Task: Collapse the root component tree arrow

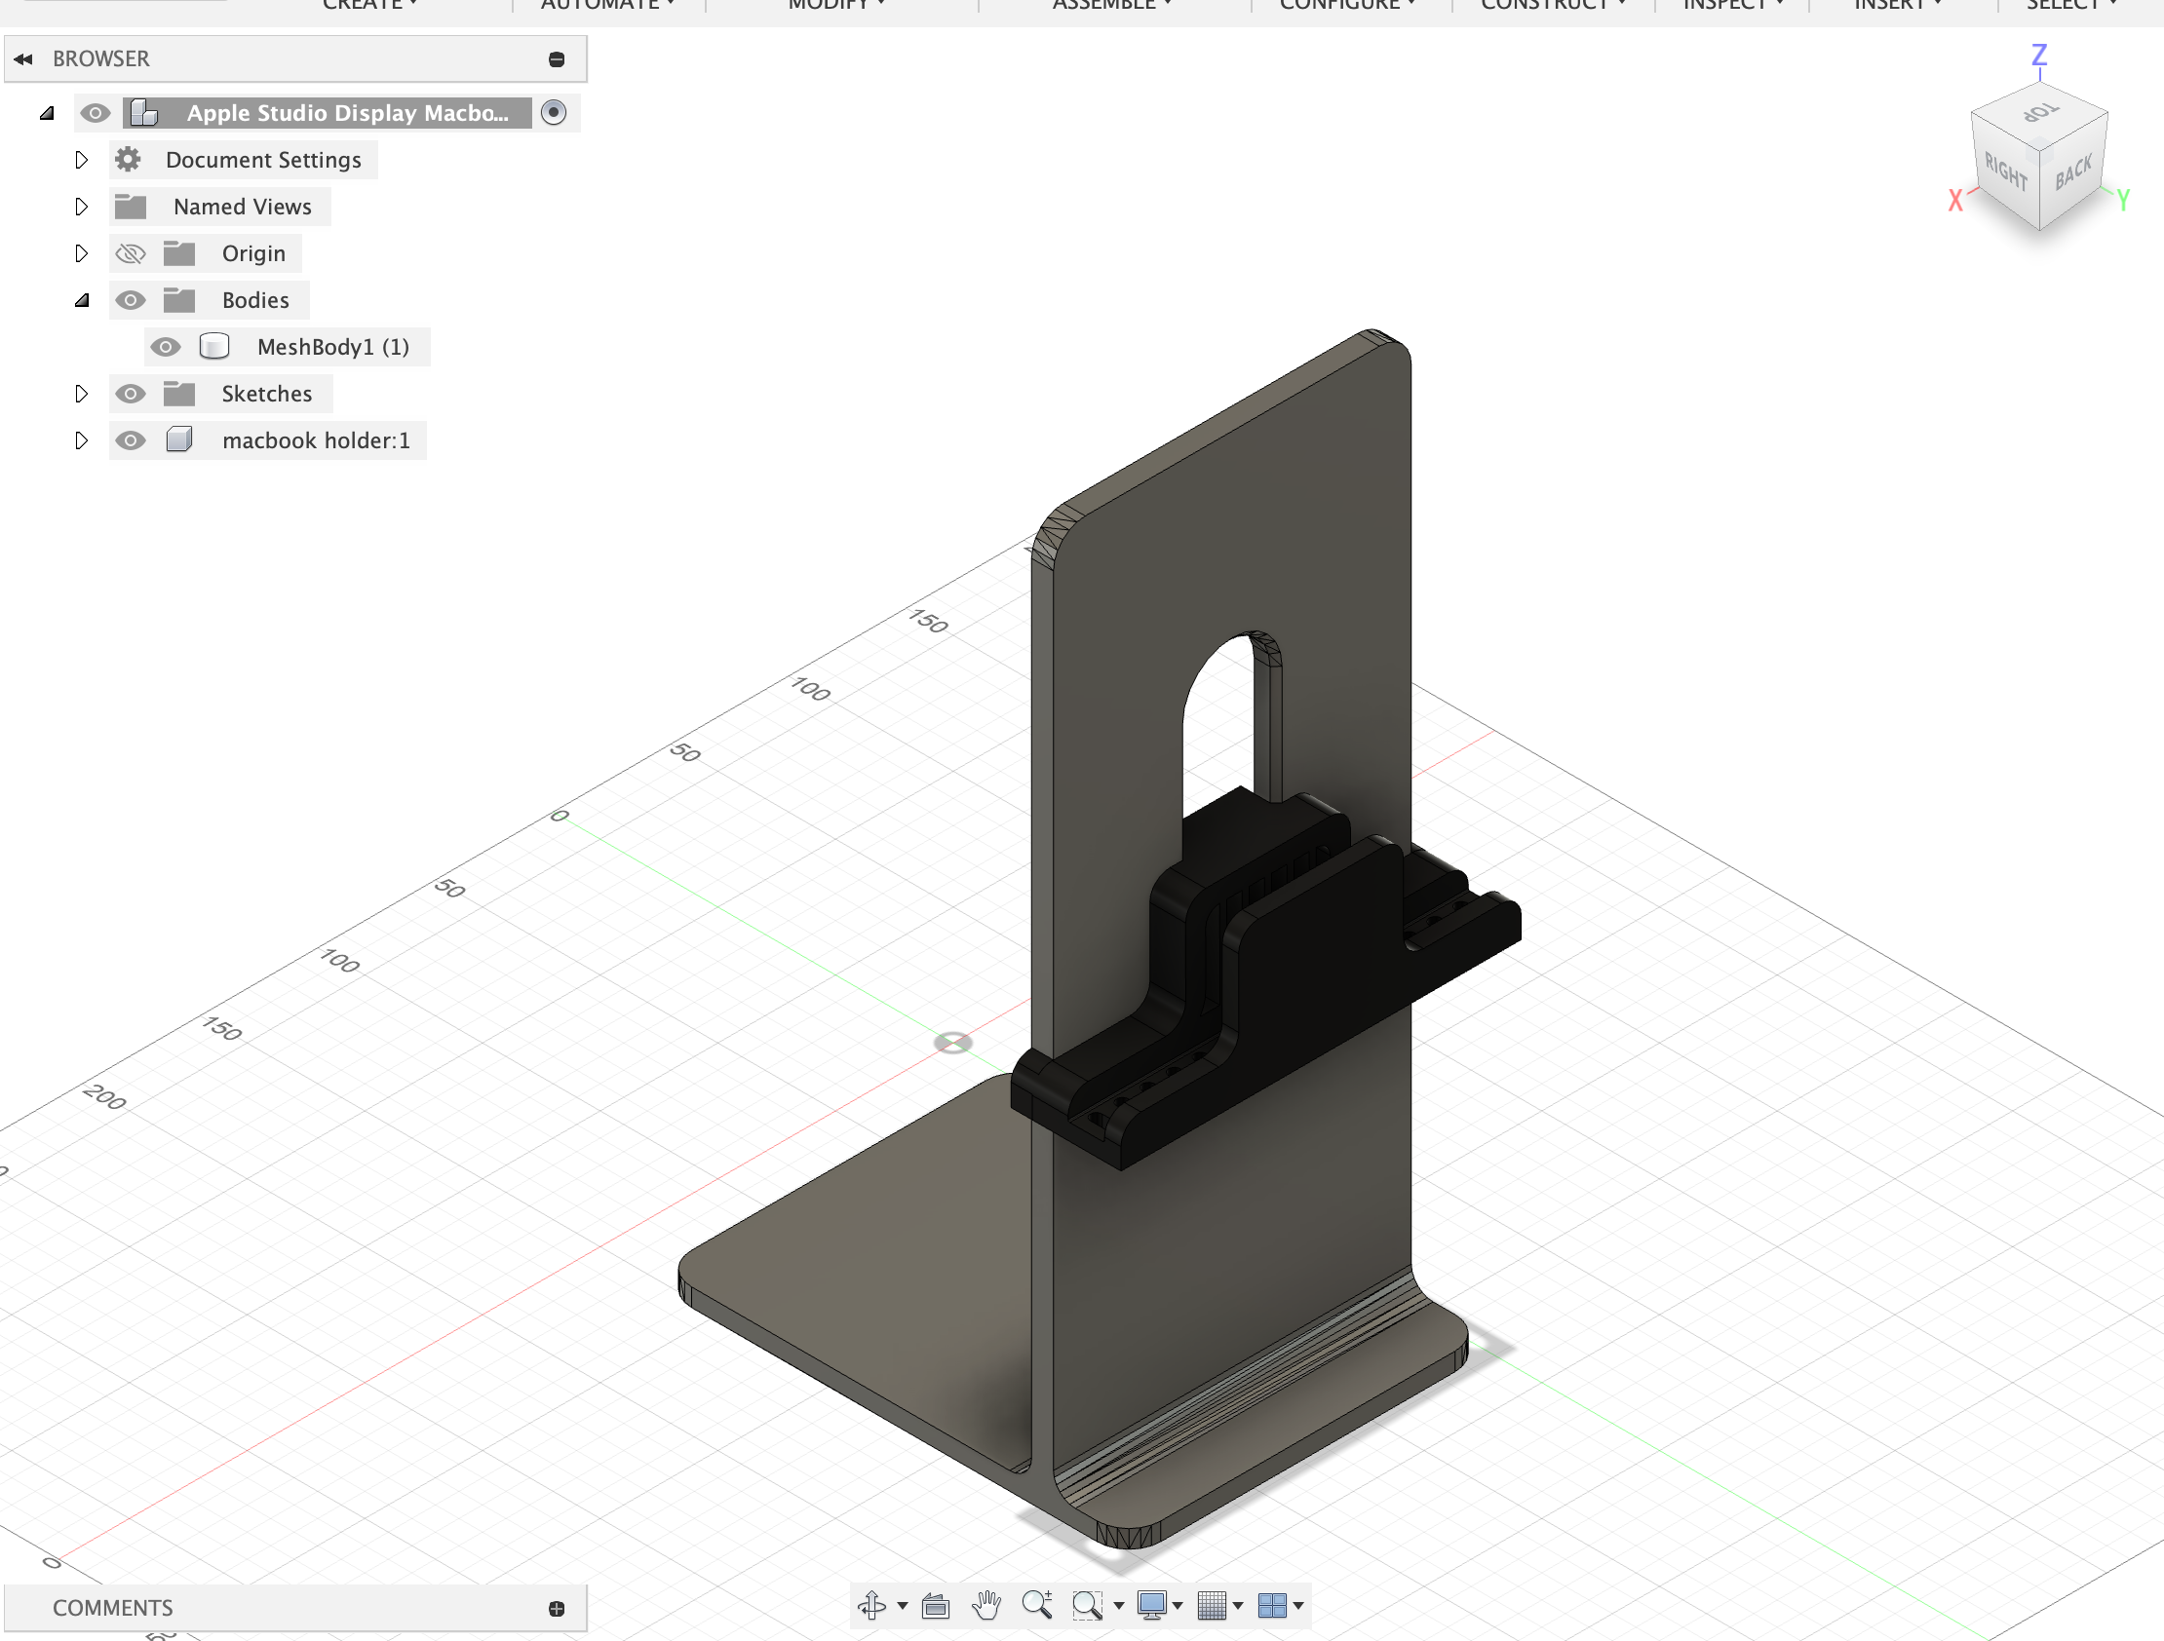Action: 46,112
